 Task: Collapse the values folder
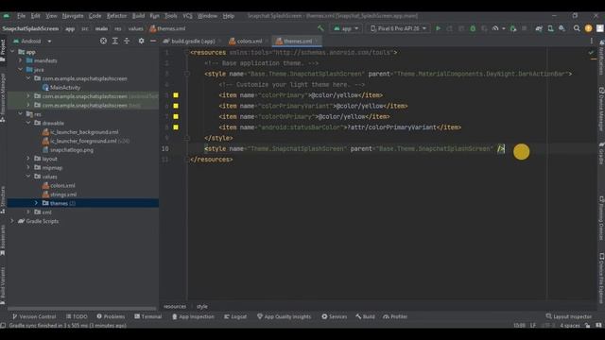(28, 177)
